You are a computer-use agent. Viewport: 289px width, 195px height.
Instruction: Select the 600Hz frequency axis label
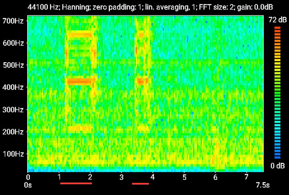point(13,43)
